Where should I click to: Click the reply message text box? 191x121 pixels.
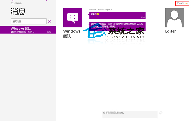coord(130,114)
